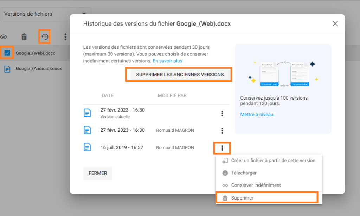Viewport: 360px width, 216px height.
Task: Click the Google_(Android).docx file name
Action: [x=39, y=69]
